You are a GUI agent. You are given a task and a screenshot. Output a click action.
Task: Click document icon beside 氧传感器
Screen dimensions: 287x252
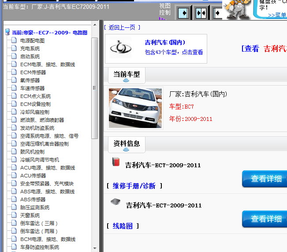[x=14, y=80]
